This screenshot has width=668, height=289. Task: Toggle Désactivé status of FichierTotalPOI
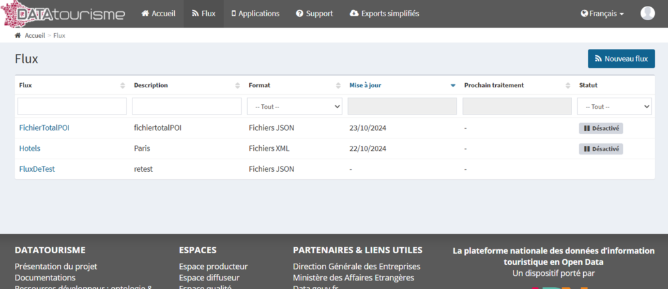[601, 128]
